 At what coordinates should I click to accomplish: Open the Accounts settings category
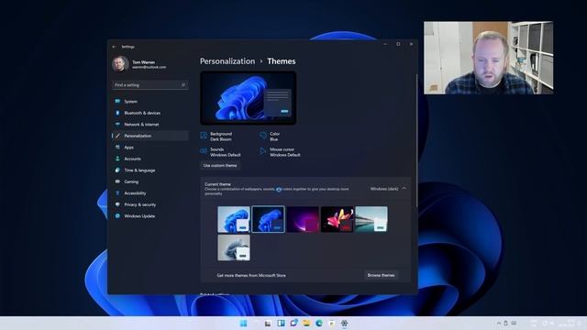[x=150, y=159]
